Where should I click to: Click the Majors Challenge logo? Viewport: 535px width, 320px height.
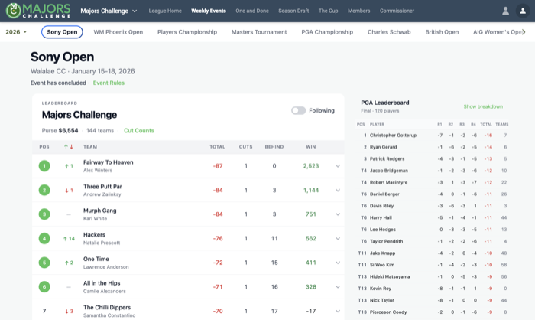point(38,11)
